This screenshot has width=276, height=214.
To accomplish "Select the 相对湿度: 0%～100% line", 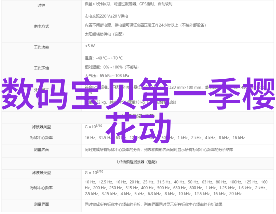I will click(x=112, y=67).
